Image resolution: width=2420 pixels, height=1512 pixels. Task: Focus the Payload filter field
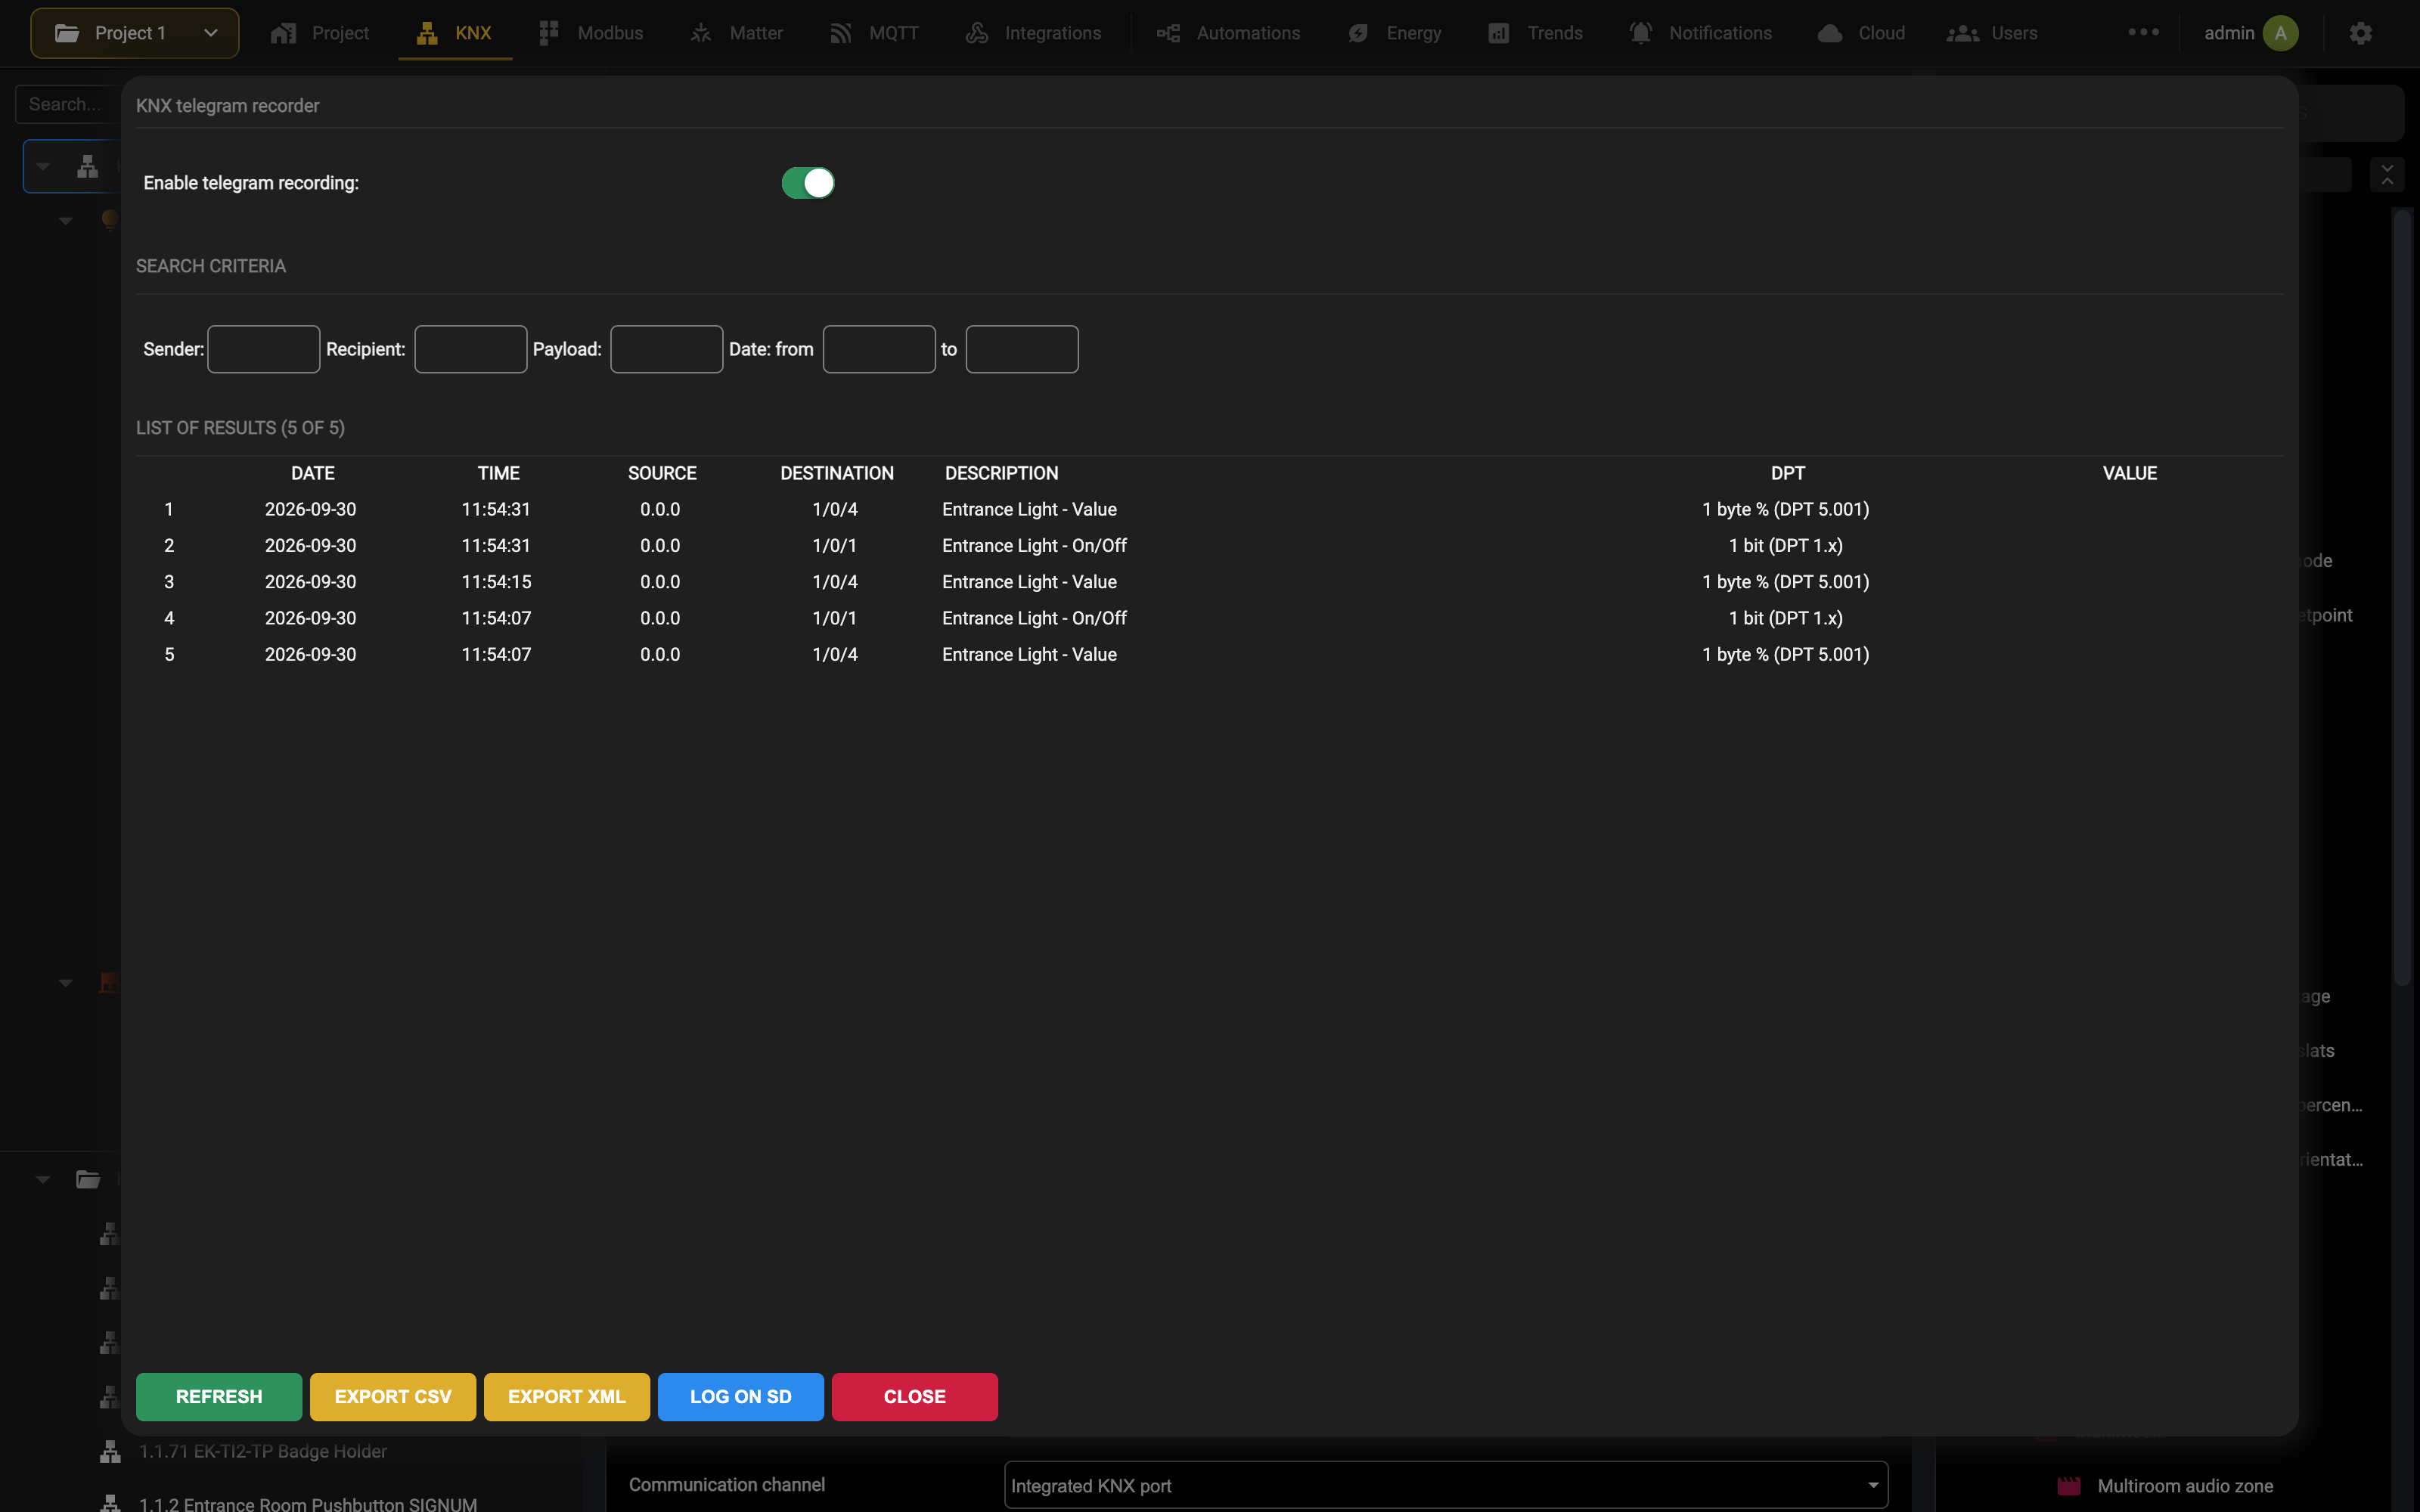[x=667, y=349]
